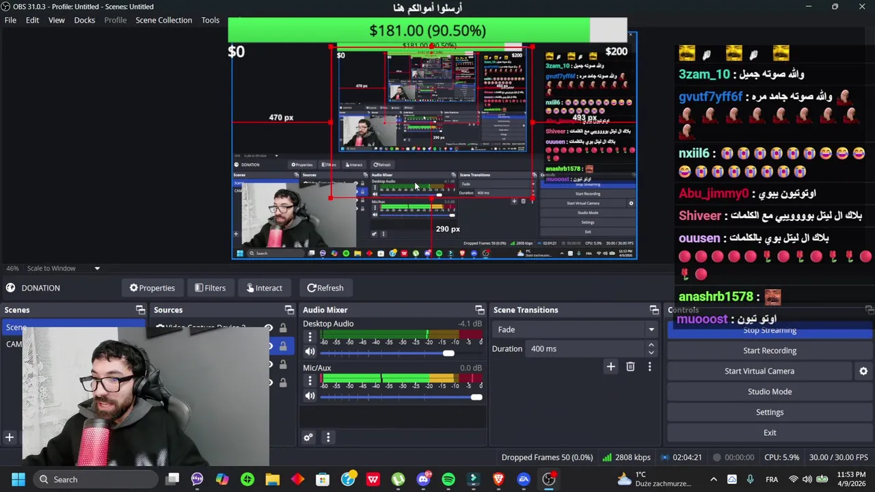This screenshot has height=492, width=875.
Task: Open File Explorer from taskbar
Action: (x=272, y=479)
